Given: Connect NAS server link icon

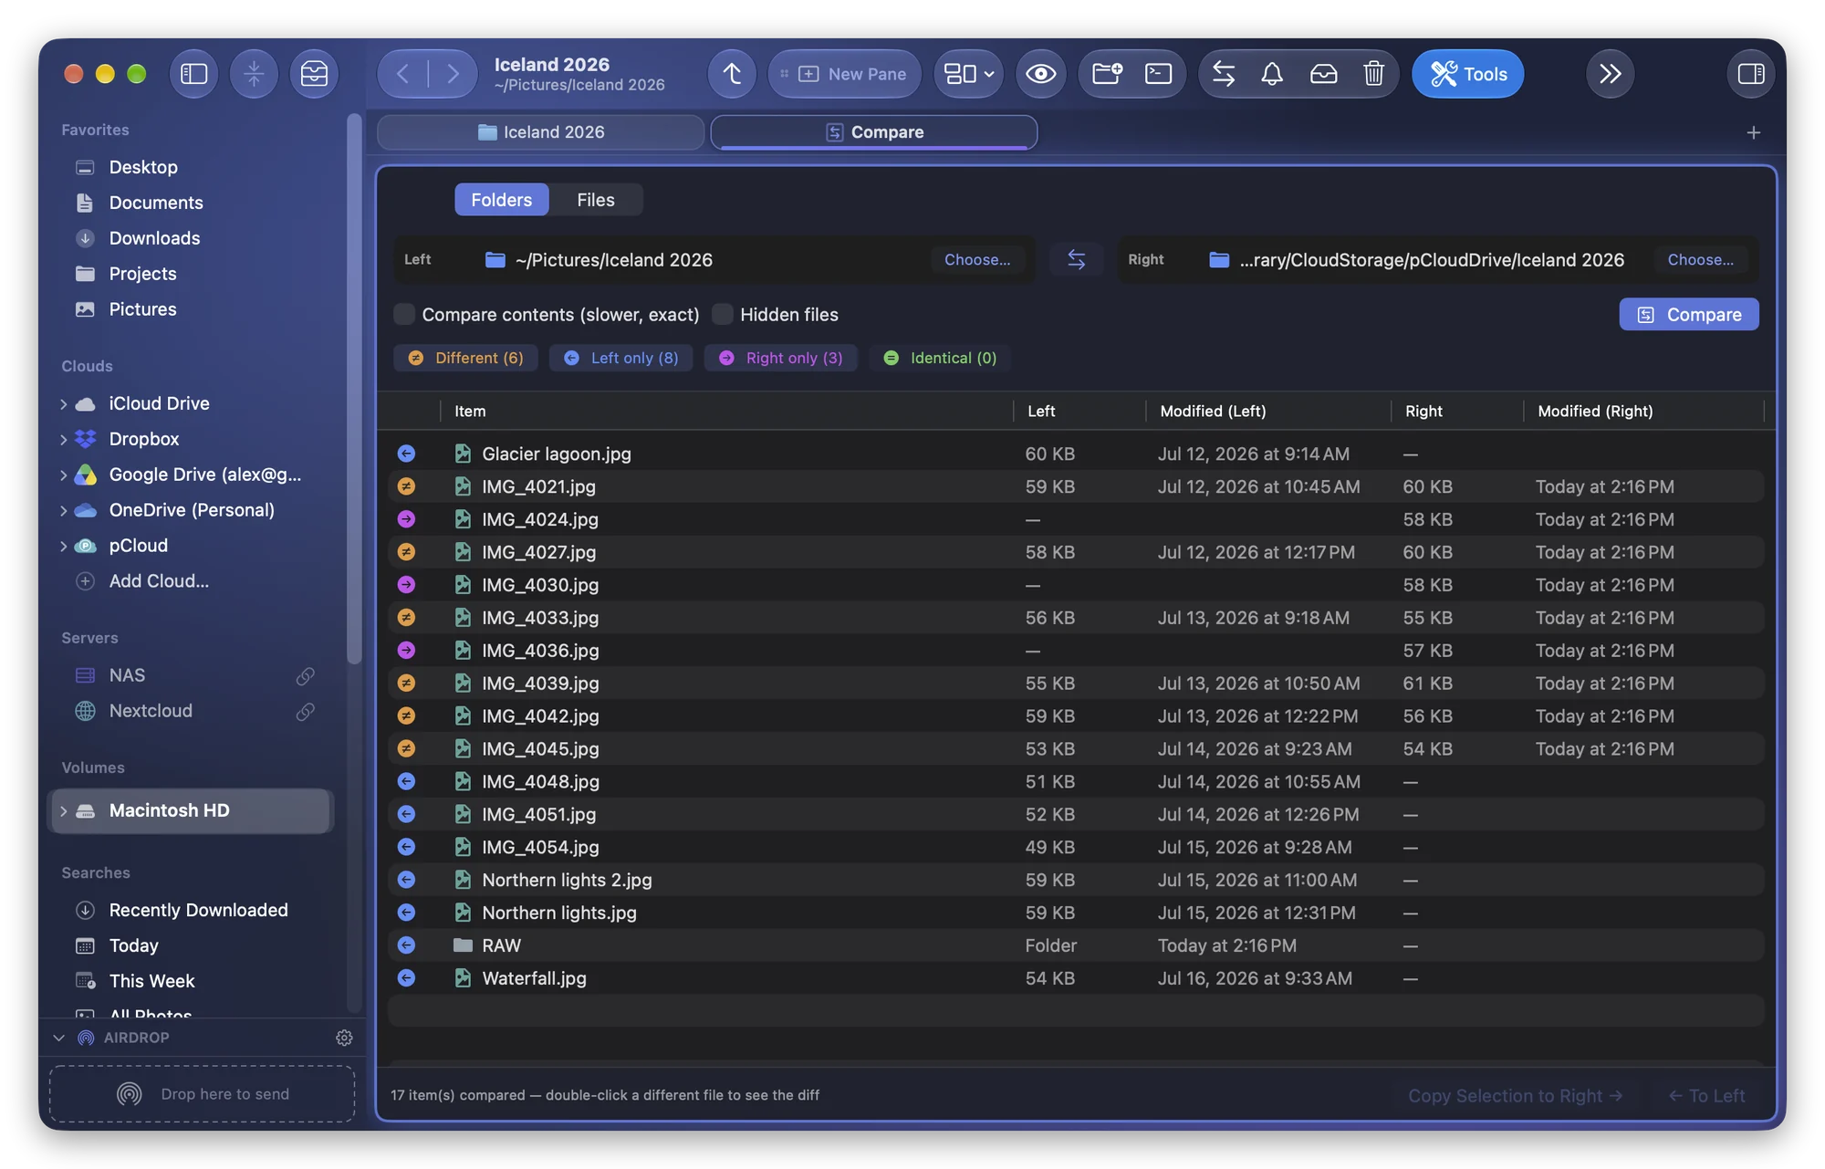Looking at the screenshot, I should (306, 676).
